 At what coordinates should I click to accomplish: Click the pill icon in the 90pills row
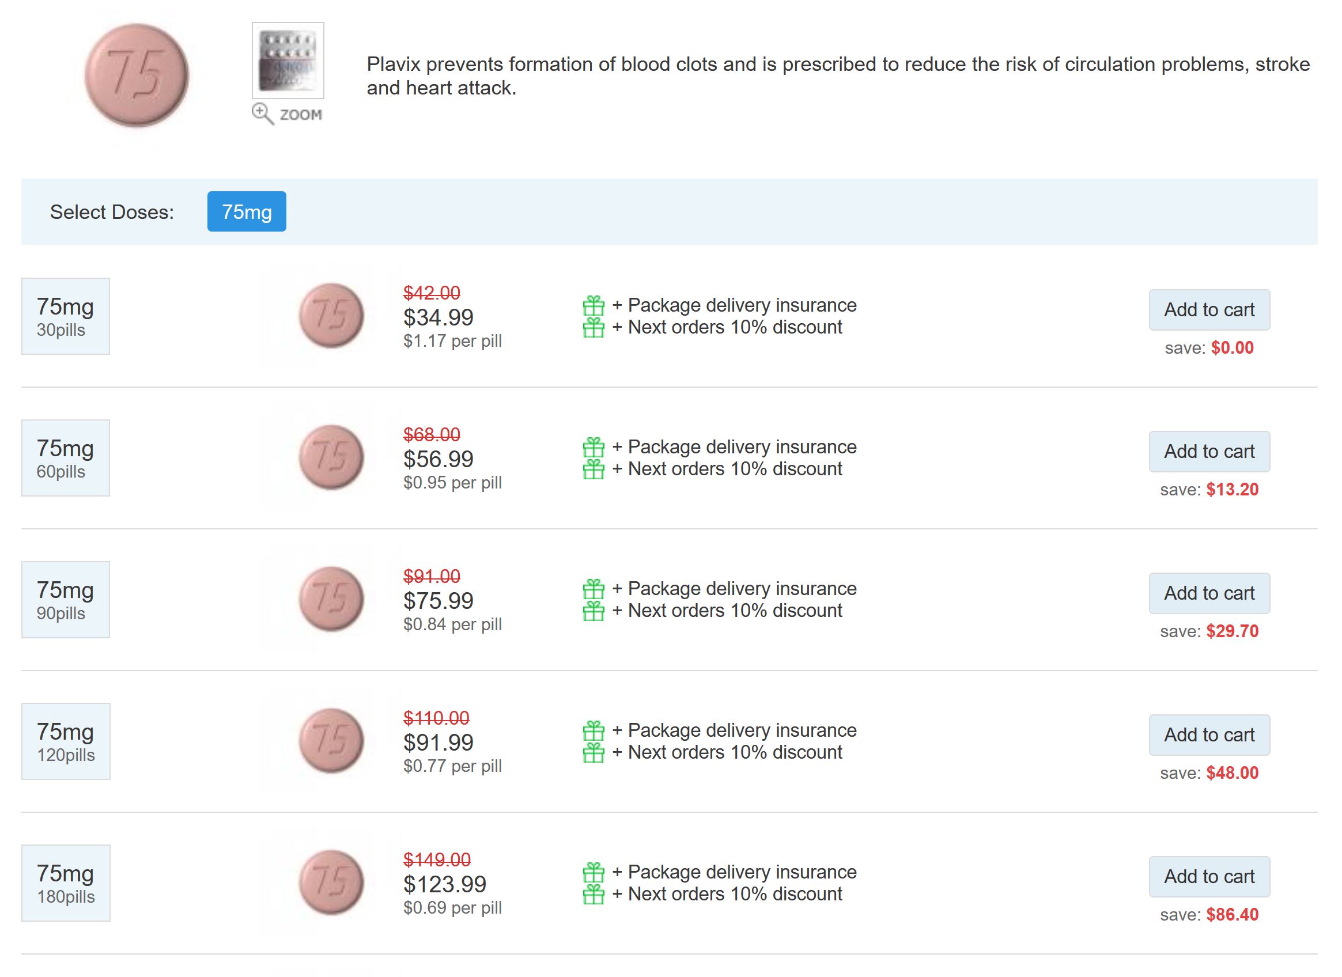[x=331, y=599]
